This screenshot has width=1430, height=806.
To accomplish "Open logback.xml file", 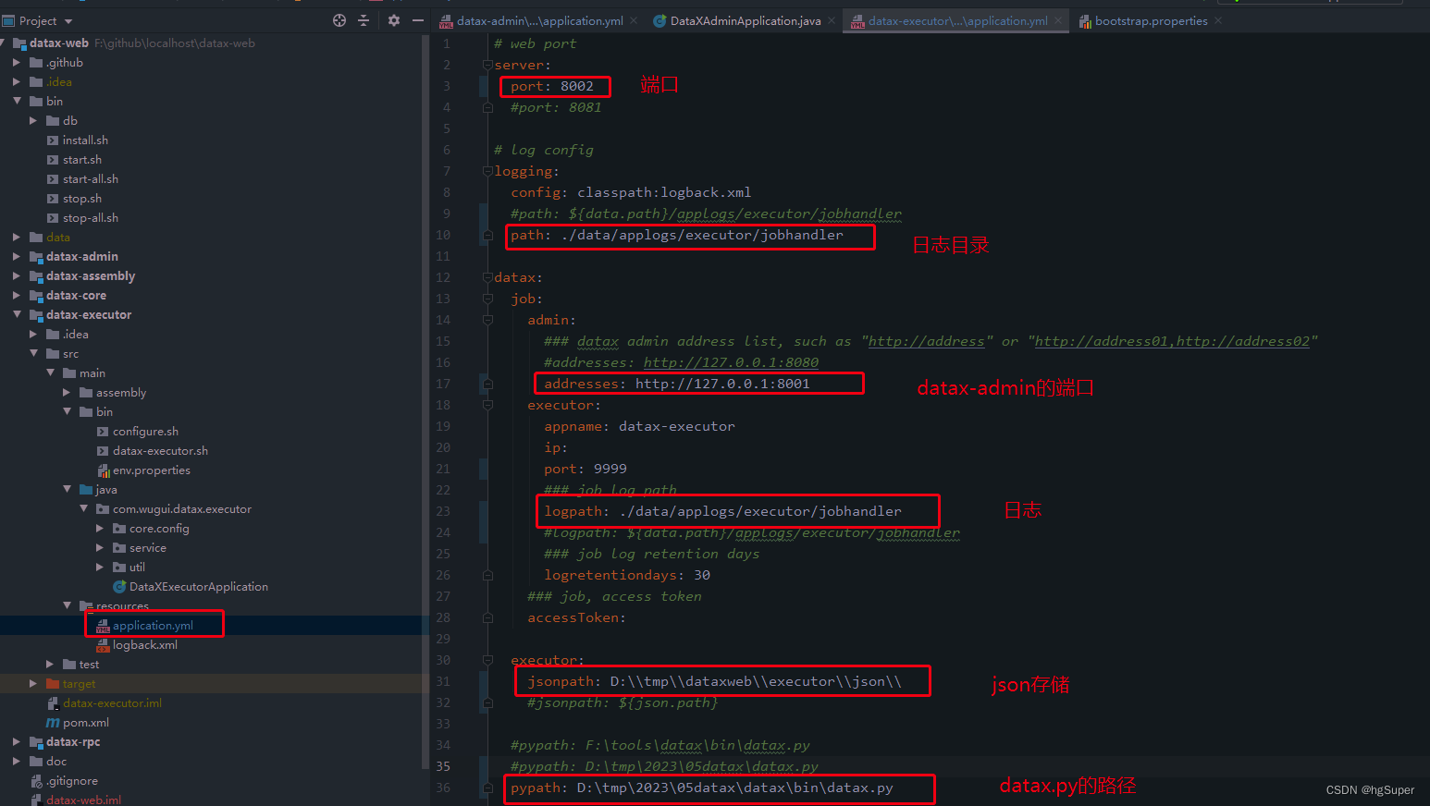I will tap(144, 645).
